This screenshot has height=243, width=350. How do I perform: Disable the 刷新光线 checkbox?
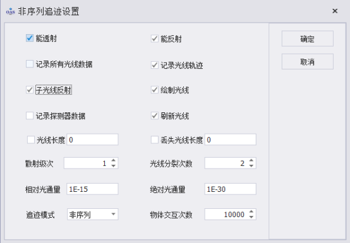(155, 116)
